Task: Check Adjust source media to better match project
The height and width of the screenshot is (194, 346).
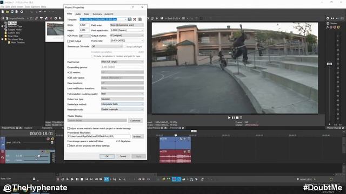Action: (x=69, y=128)
